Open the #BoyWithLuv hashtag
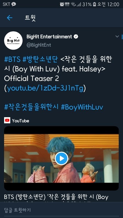 tap(82, 107)
